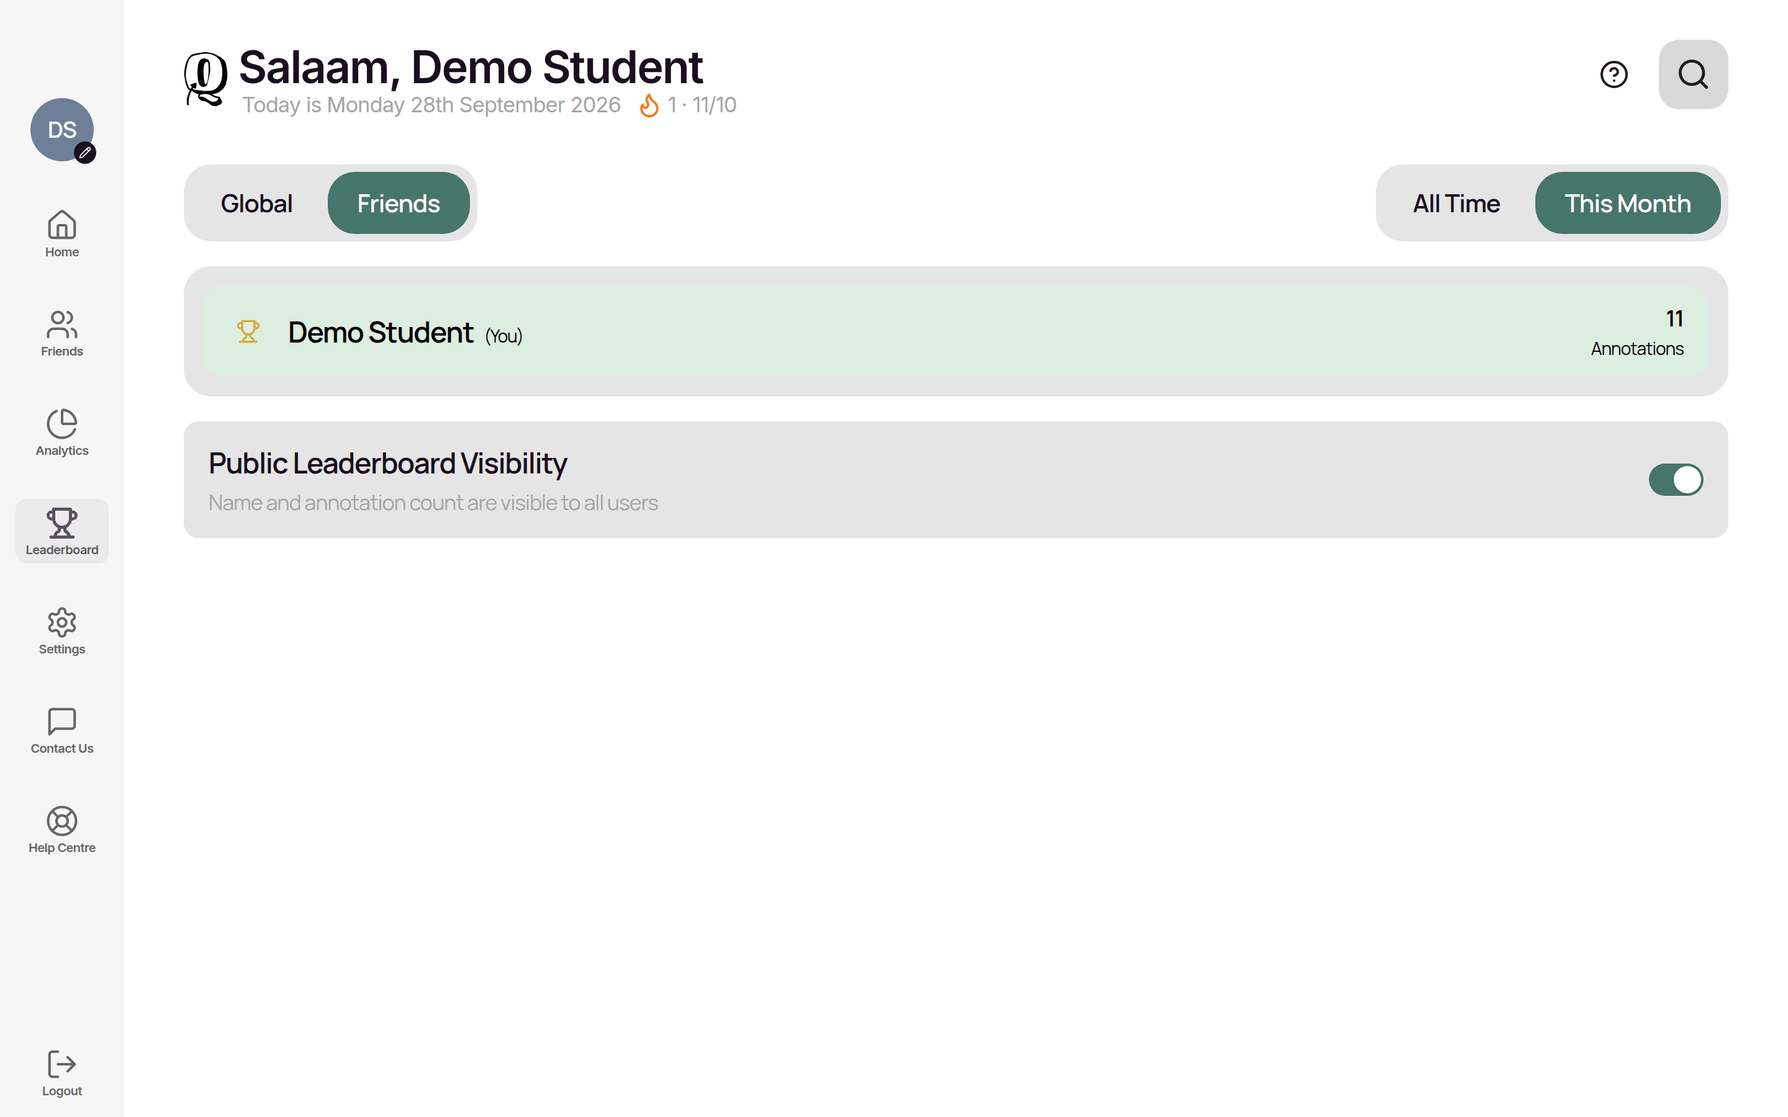Select This Month period
The height and width of the screenshot is (1117, 1788).
[x=1628, y=203]
